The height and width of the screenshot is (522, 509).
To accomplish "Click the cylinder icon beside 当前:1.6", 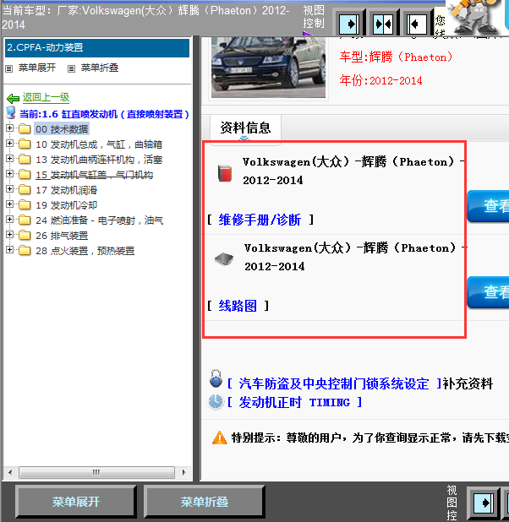I will (11, 113).
